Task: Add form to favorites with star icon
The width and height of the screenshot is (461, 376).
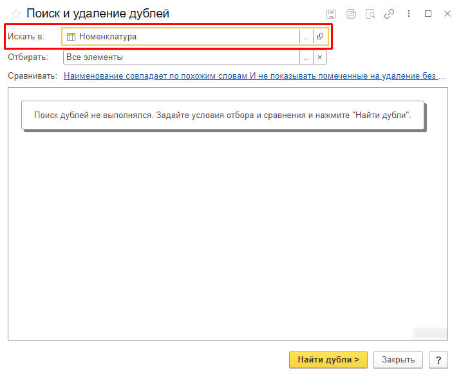Action: click(16, 14)
